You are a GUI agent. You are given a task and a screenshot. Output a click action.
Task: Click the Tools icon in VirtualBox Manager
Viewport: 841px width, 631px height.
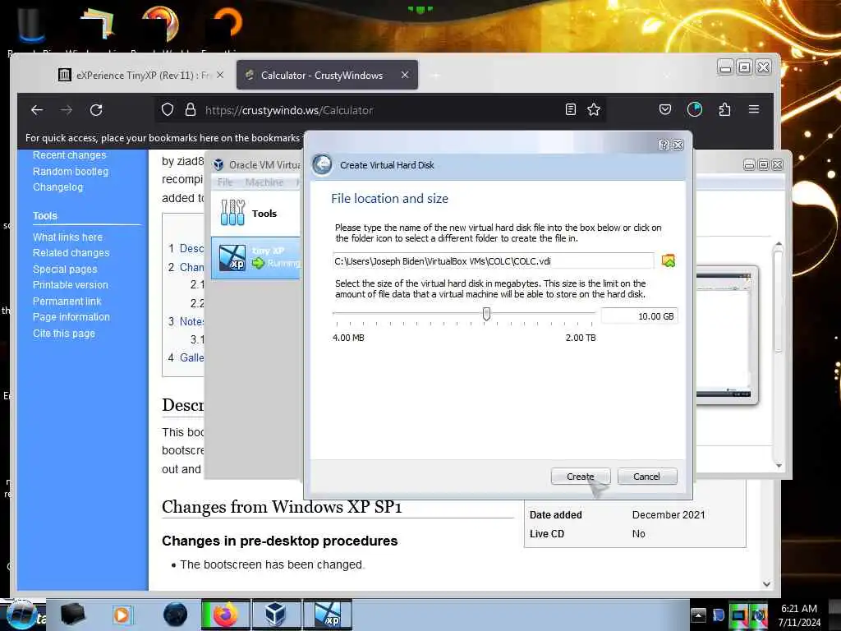point(232,213)
